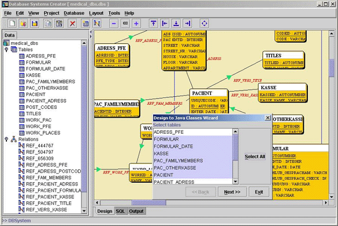The width and height of the screenshot is (338, 226).
Task: Click the TITLES table box on canvas
Action: (x=284, y=60)
